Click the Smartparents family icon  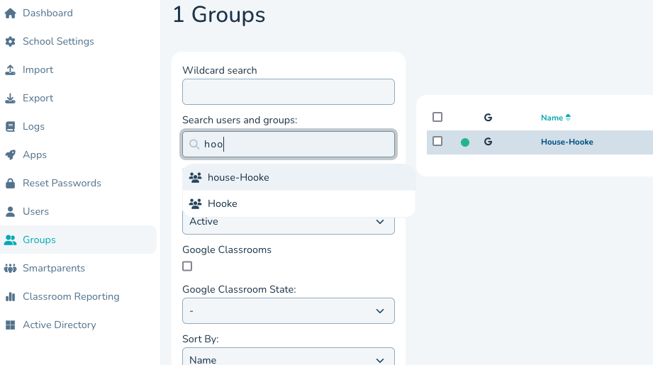(10, 269)
